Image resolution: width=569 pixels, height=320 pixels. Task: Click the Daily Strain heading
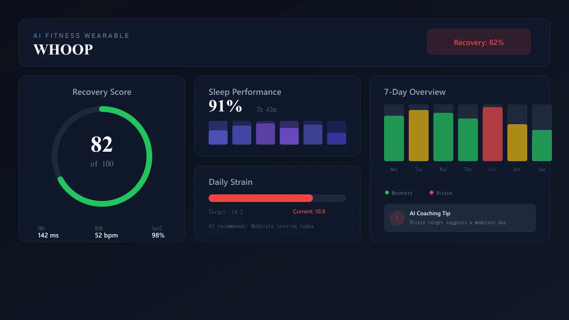coord(230,182)
